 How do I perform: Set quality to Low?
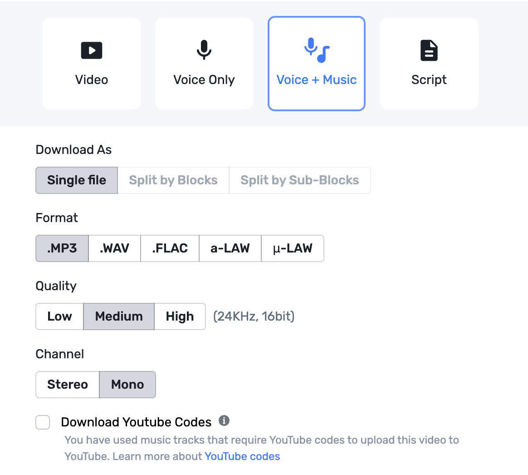tap(59, 317)
